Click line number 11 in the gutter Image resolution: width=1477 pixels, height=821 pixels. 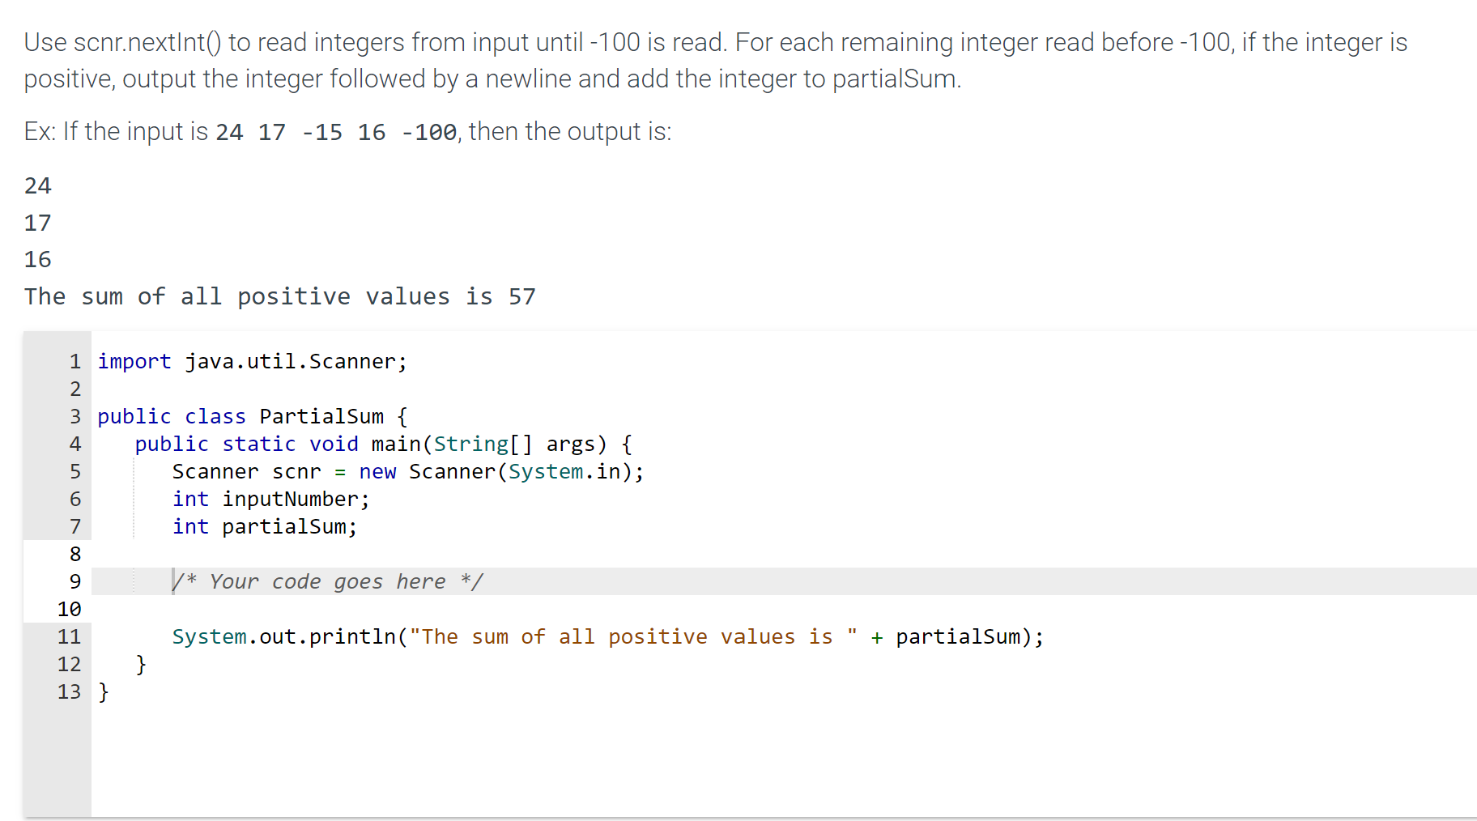(70, 636)
